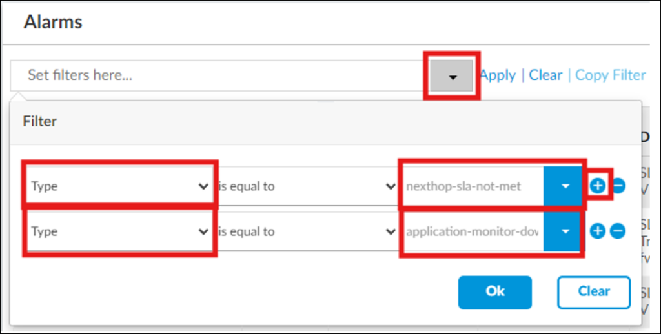Viewport: 661px width, 334px height.
Task: Click into the nexthop-sla-not-met value field
Action: [473, 186]
